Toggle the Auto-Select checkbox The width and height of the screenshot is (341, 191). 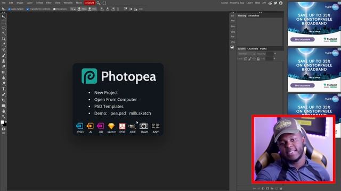click(x=9, y=9)
